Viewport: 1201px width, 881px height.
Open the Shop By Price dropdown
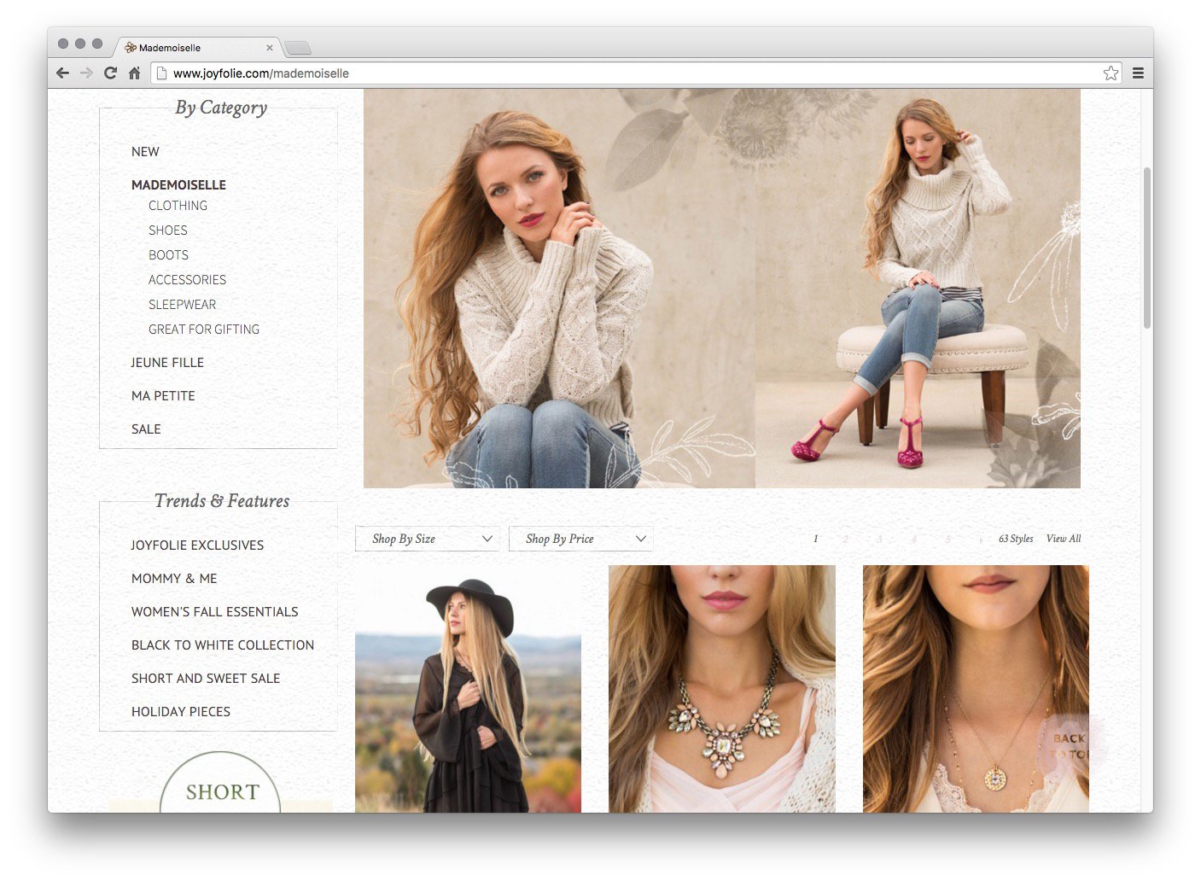pos(581,539)
